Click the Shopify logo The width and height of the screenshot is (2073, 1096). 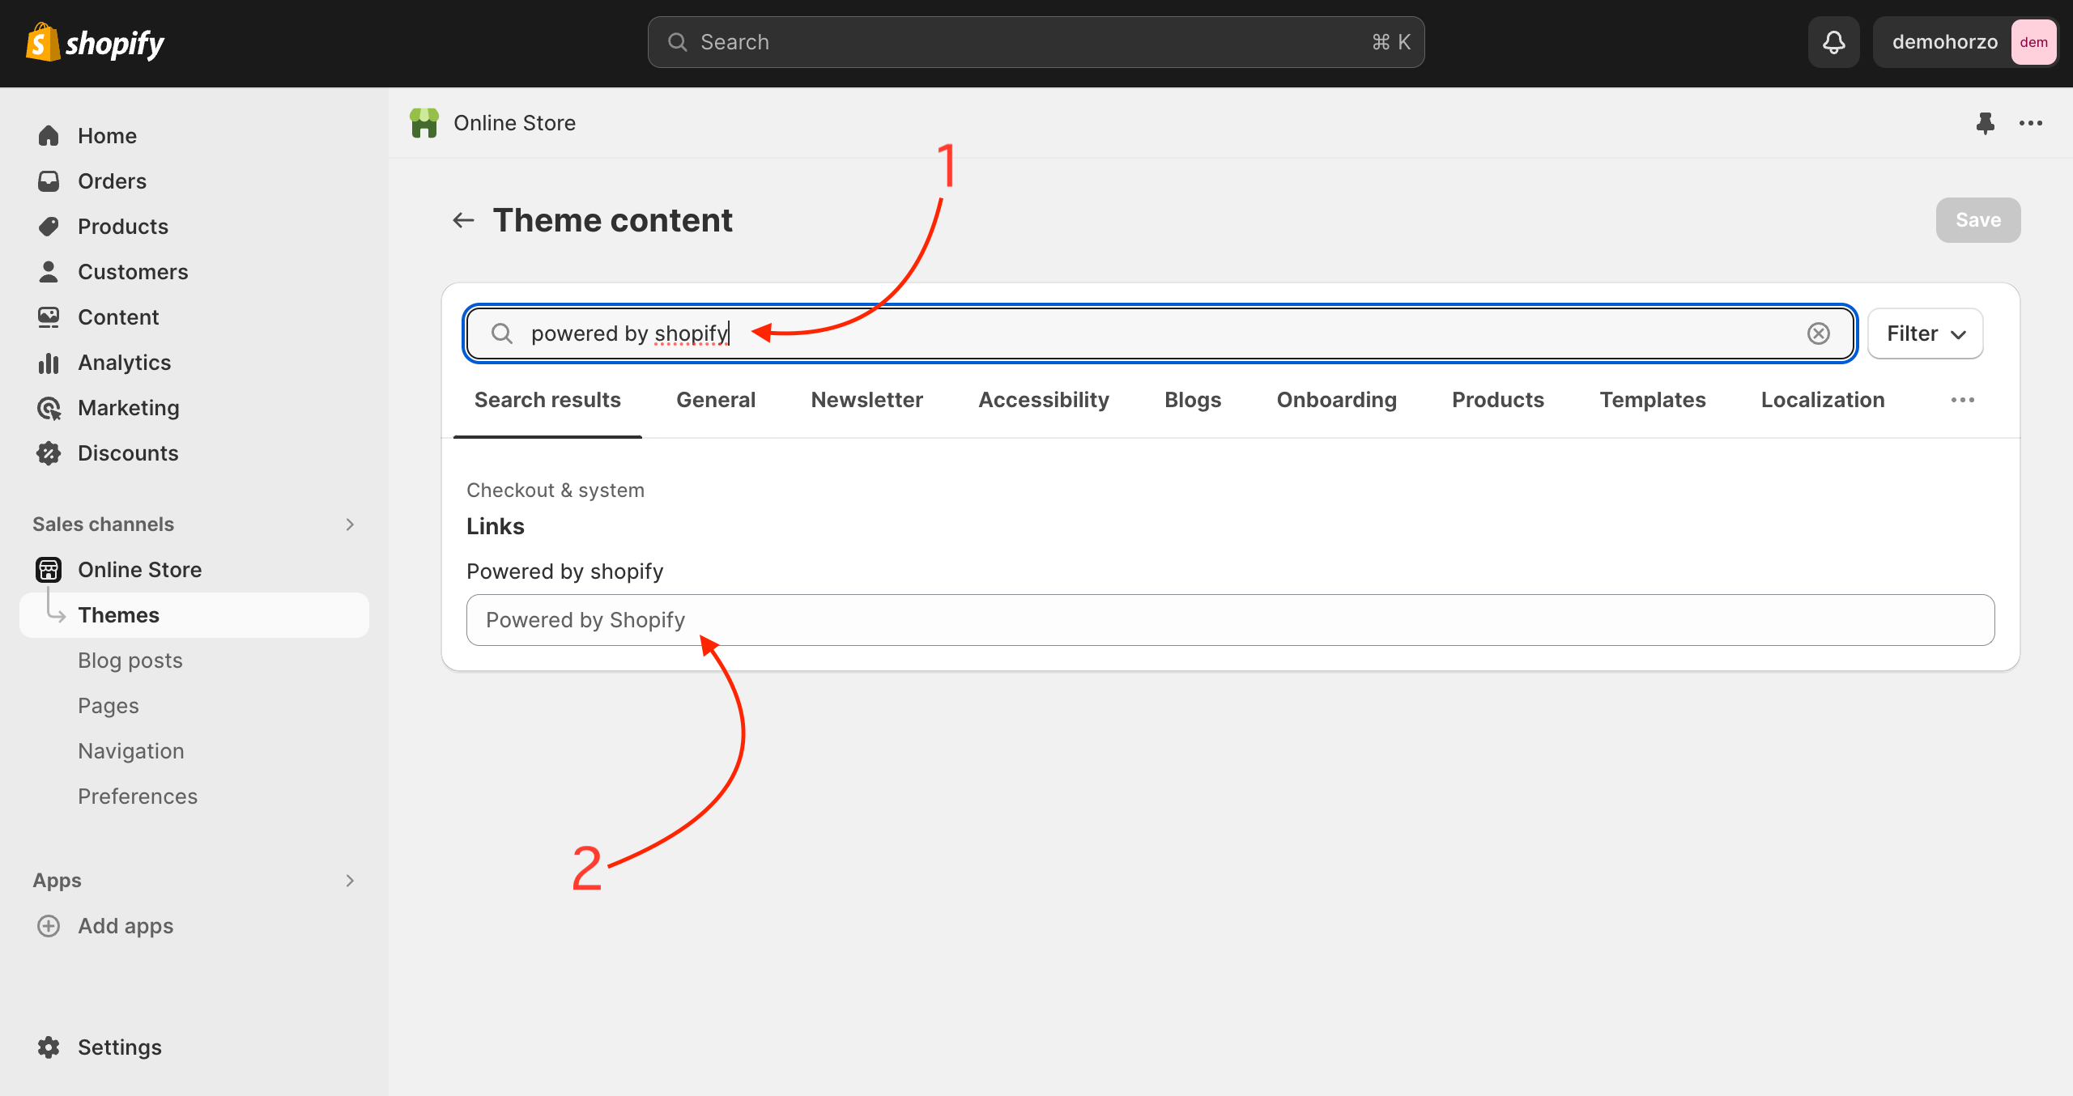pos(96,42)
